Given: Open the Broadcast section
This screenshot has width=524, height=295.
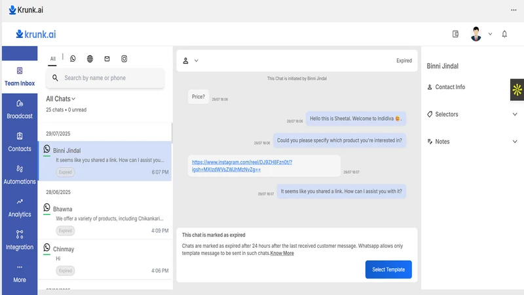Looking at the screenshot, I should pyautogui.click(x=20, y=109).
